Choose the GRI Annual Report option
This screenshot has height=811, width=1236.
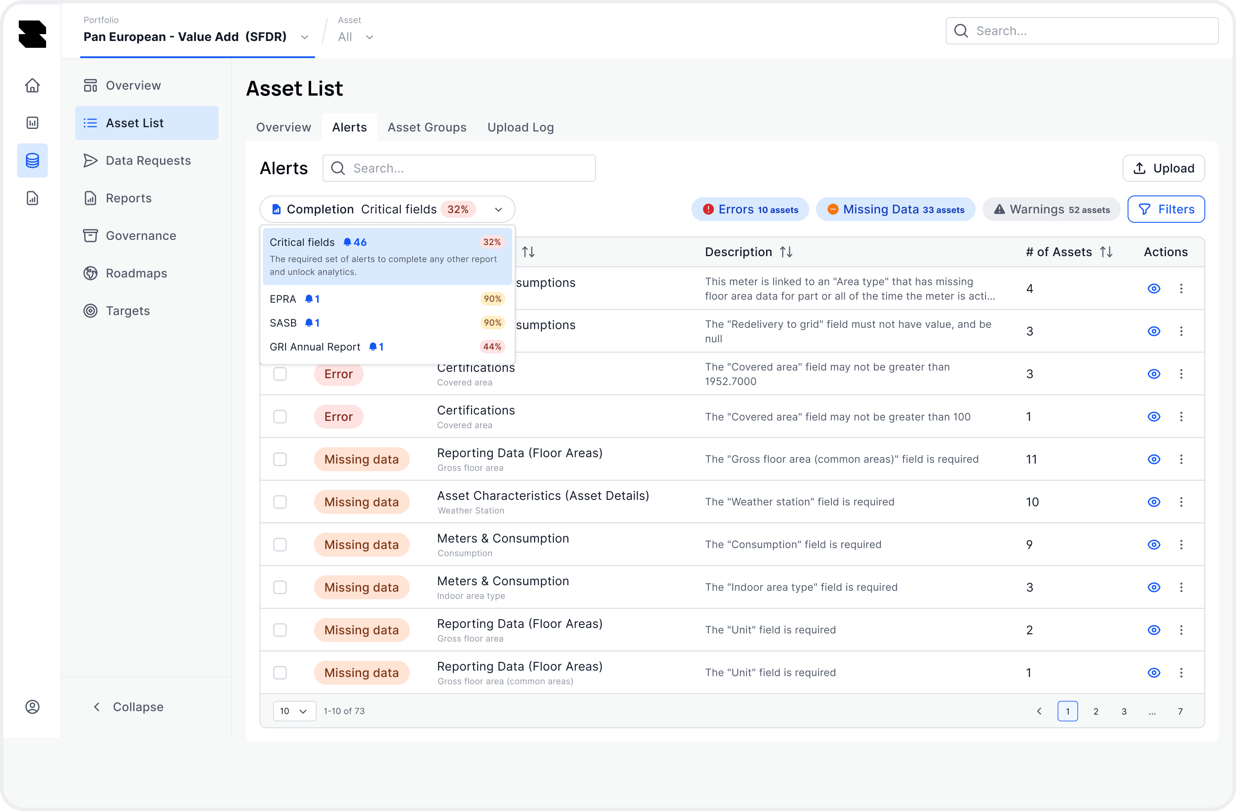(x=388, y=347)
